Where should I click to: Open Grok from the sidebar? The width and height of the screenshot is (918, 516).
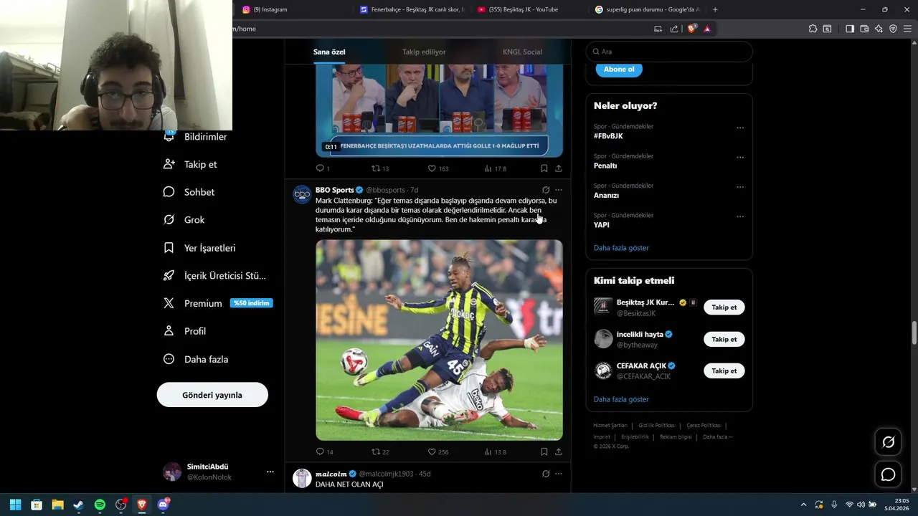pos(184,220)
